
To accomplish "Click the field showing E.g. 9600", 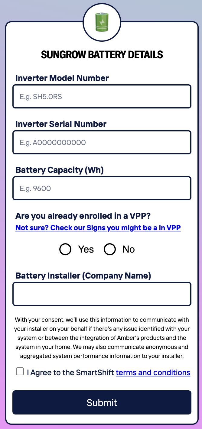I will (102, 188).
